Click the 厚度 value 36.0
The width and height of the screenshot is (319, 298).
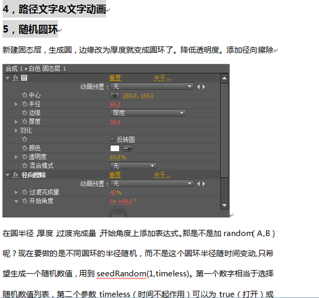coord(115,122)
